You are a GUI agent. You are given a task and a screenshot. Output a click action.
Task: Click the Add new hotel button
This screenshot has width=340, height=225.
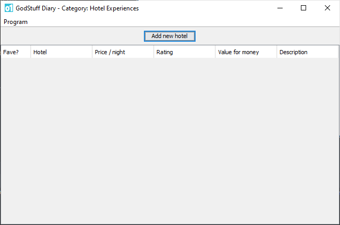coord(169,36)
